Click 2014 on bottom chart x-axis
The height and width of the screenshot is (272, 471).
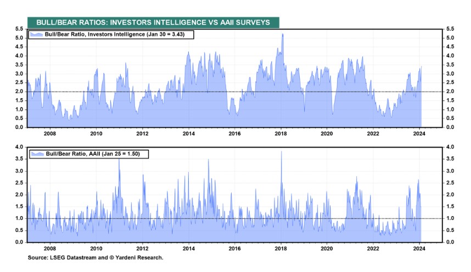189,248
